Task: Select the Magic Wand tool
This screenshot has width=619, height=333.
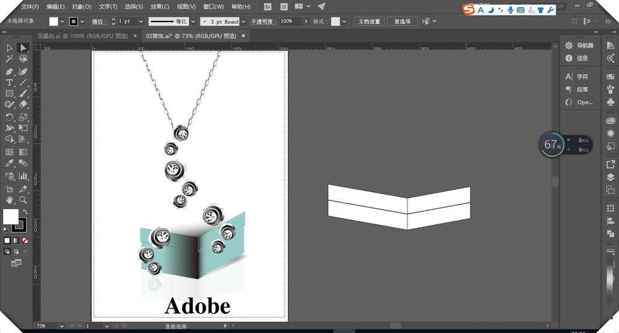Action: pos(9,59)
